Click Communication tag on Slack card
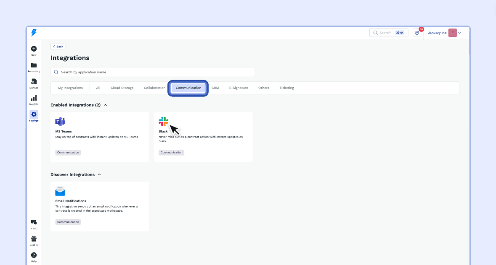 [x=172, y=153]
